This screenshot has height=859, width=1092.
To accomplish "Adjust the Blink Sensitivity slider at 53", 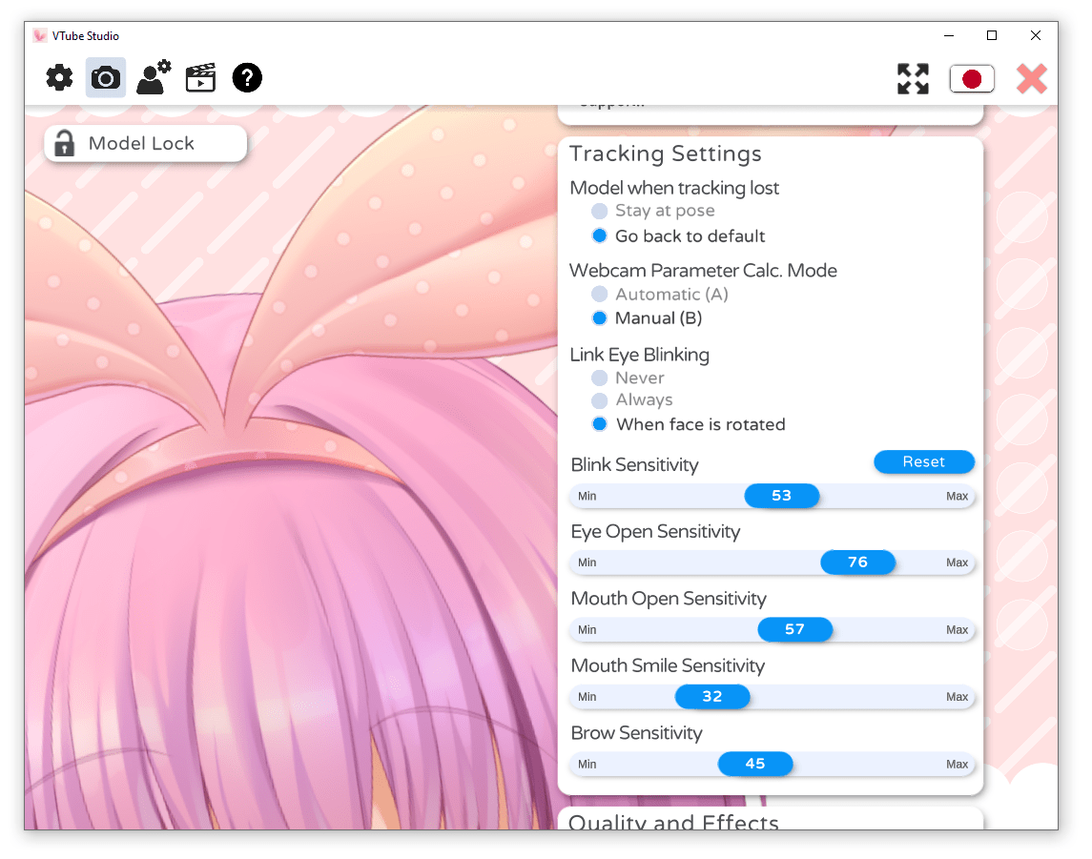I will [782, 496].
